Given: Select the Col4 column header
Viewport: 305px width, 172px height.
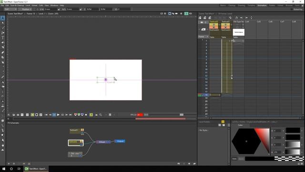Looking at the screenshot, I should pos(247,21).
